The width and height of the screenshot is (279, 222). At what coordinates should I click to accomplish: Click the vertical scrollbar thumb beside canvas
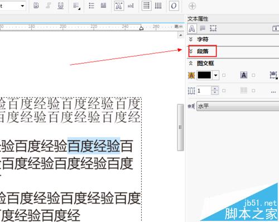[x=180, y=127]
